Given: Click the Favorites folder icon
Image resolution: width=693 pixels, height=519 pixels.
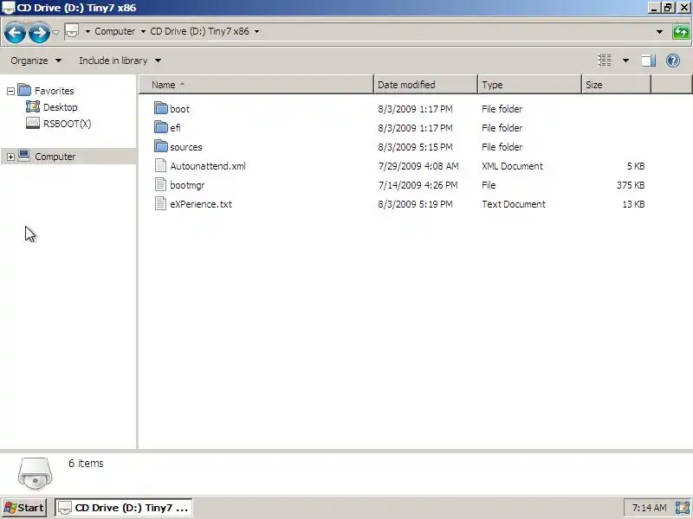Looking at the screenshot, I should pyautogui.click(x=24, y=91).
